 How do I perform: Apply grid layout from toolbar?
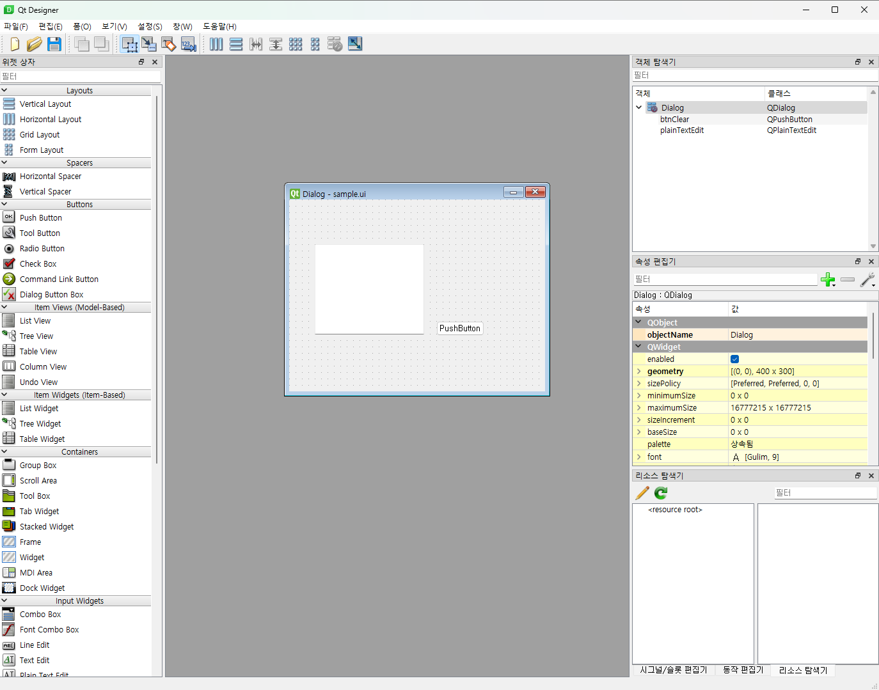point(296,44)
